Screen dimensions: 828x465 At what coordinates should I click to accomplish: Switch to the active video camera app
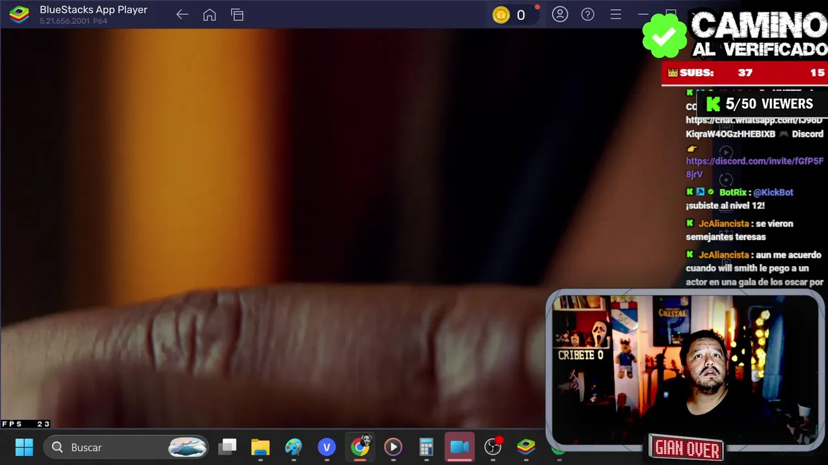[x=459, y=447]
